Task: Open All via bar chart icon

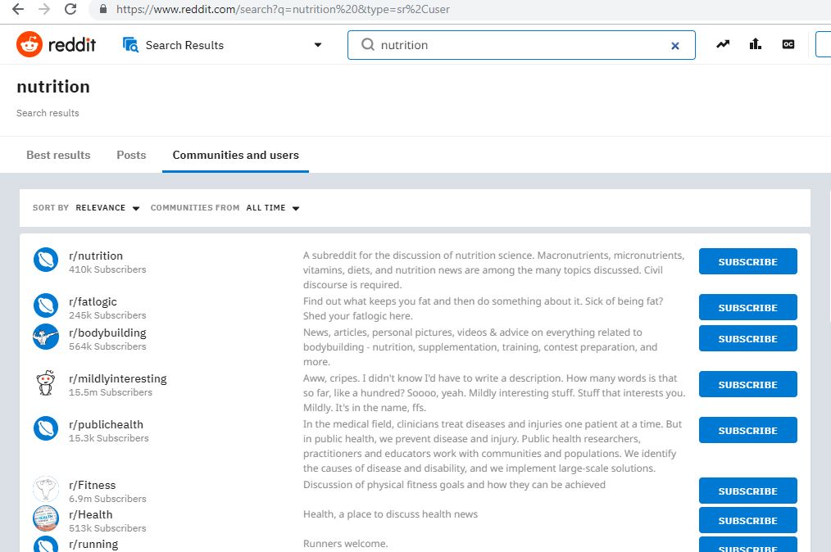Action: pos(756,44)
